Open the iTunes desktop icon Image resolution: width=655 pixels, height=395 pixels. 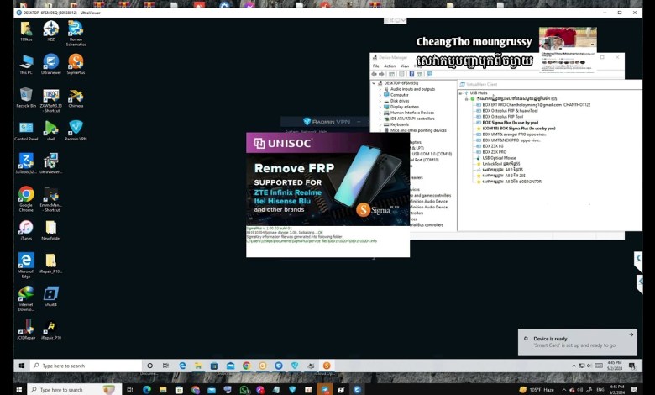coord(26,228)
